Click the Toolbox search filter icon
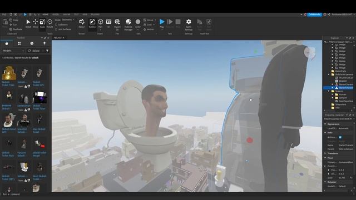356x200 pixels. (x=47, y=51)
